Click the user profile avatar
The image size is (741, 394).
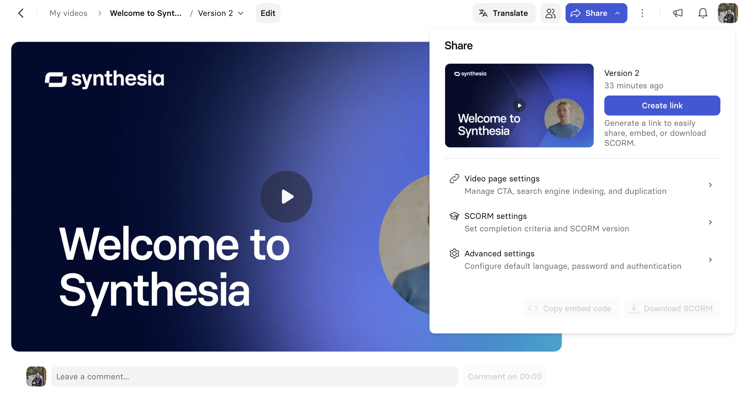728,13
